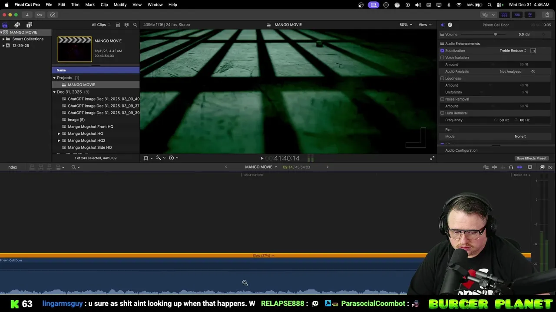Open the Treble Reduce equalization dropdown
556x312 pixels.
pyautogui.click(x=513, y=51)
